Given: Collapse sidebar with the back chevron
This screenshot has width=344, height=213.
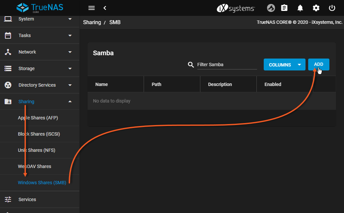Looking at the screenshot, I should 105,8.
